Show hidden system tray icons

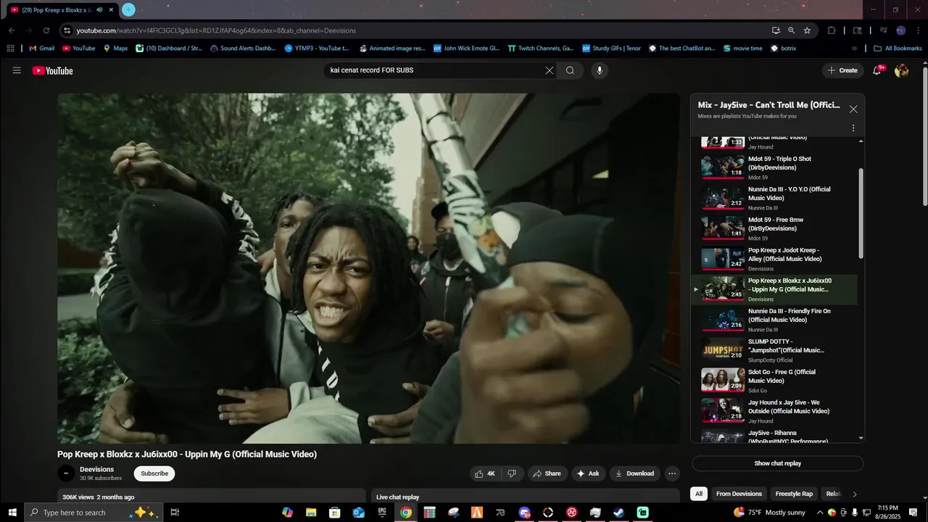[820, 513]
